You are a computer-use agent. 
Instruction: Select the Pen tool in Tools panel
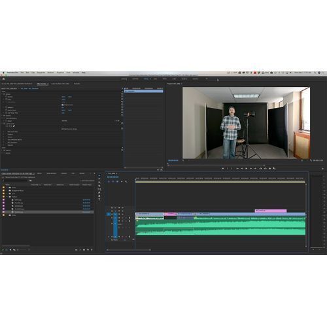pos(99,192)
